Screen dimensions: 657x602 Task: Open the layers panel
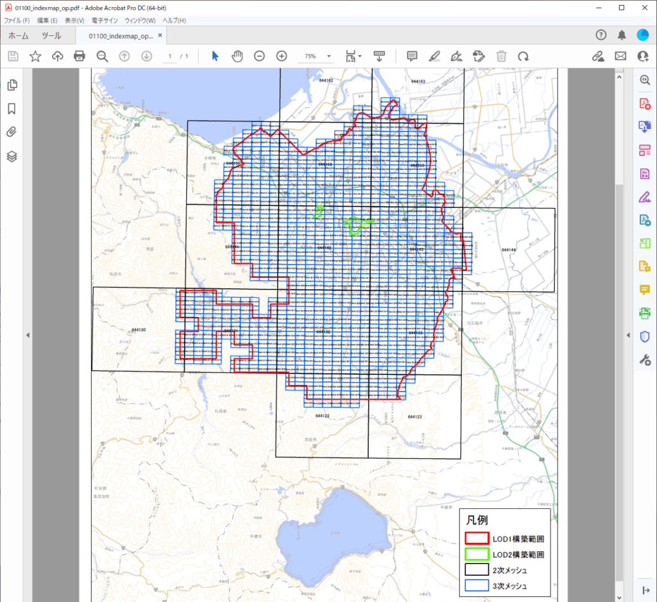[x=12, y=156]
